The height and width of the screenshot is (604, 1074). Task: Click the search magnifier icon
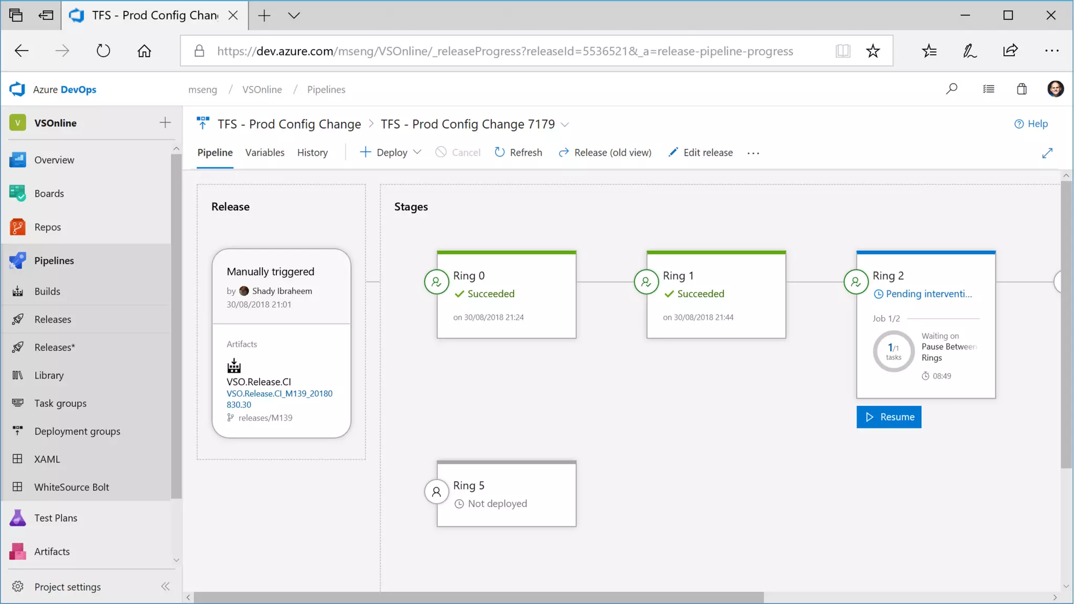click(x=951, y=89)
